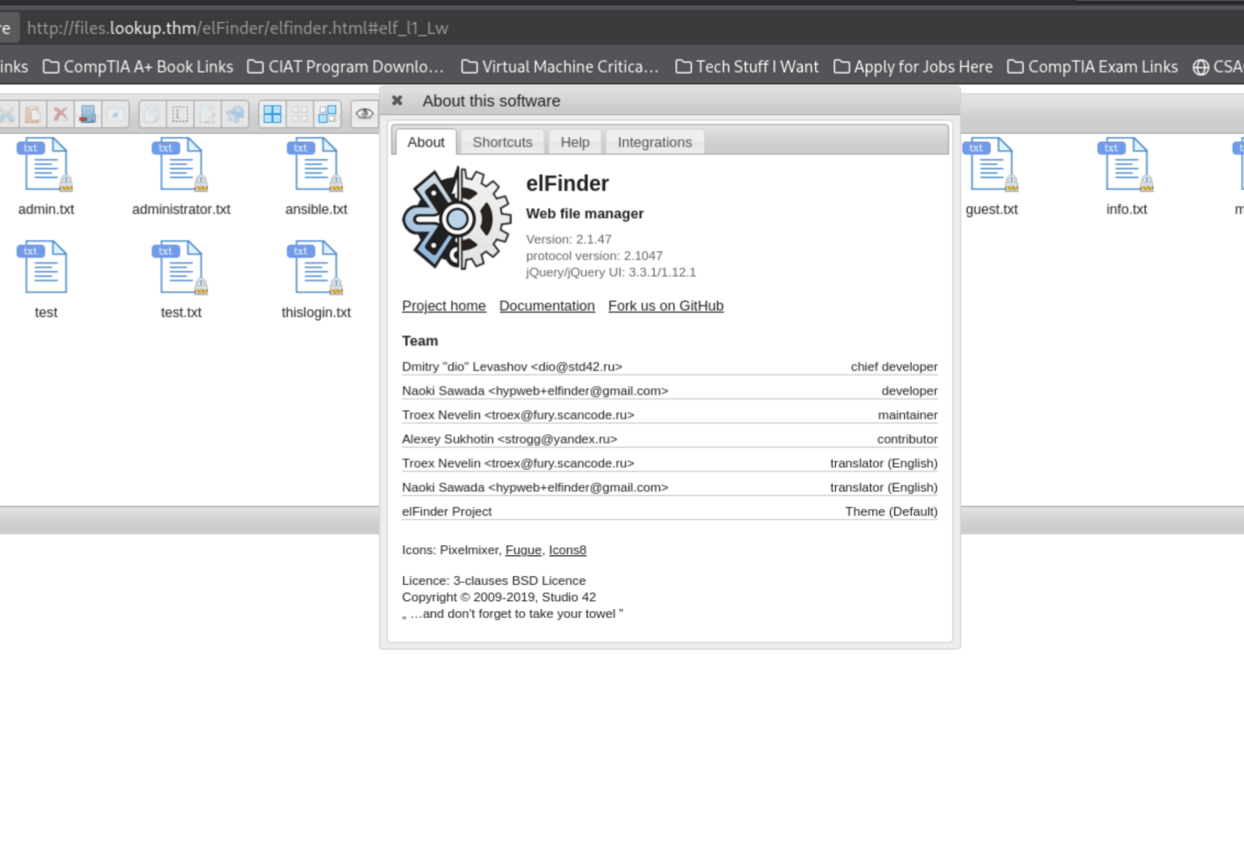Click the 'Licence: 3-clauses BSD Licence' text
Screen dimensions: 1244x857
click(x=494, y=581)
